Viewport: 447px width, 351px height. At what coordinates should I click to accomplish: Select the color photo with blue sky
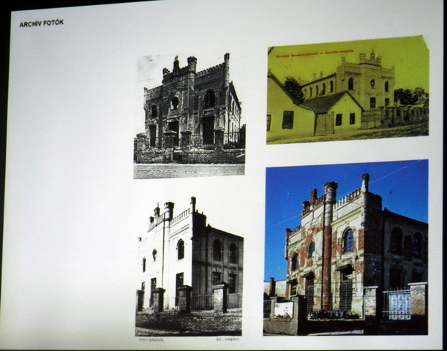(x=345, y=247)
